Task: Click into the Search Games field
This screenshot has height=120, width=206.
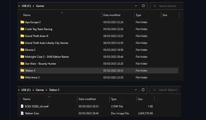Action: [167, 6]
